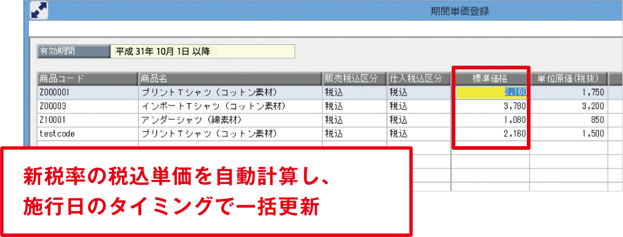Click 仕入税込区分 value 税込 in Z000001 row

(x=419, y=92)
